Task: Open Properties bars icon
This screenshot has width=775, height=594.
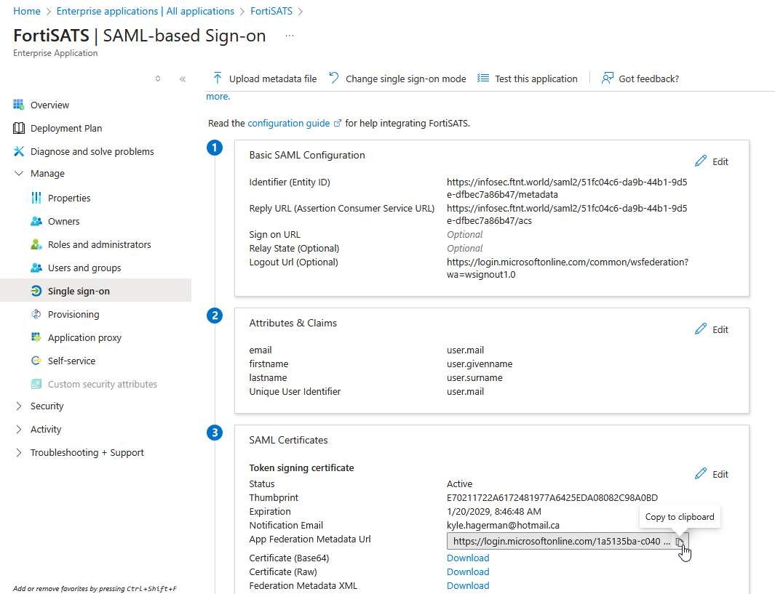Action: [36, 198]
